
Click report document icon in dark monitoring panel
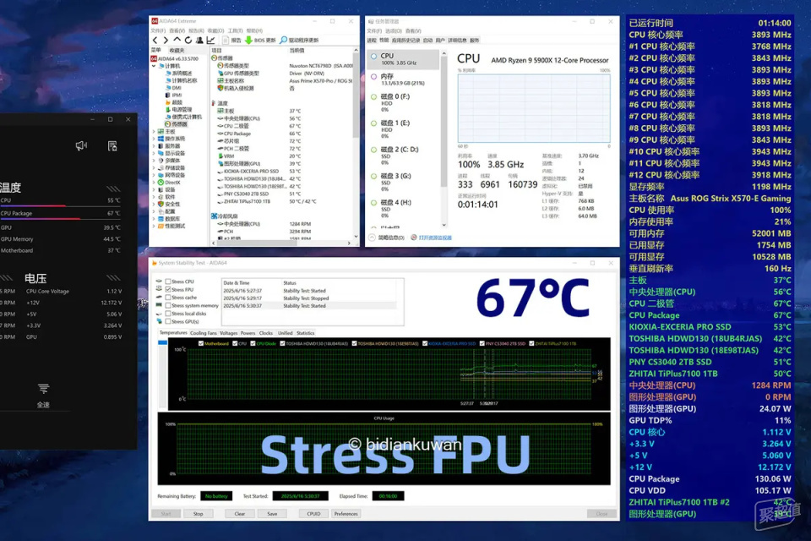[112, 146]
